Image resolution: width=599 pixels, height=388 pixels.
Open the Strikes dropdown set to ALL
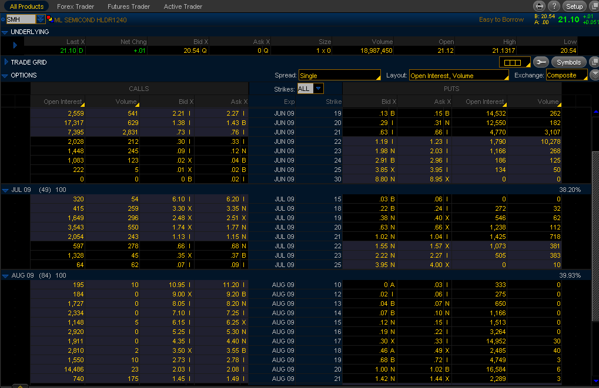(317, 89)
